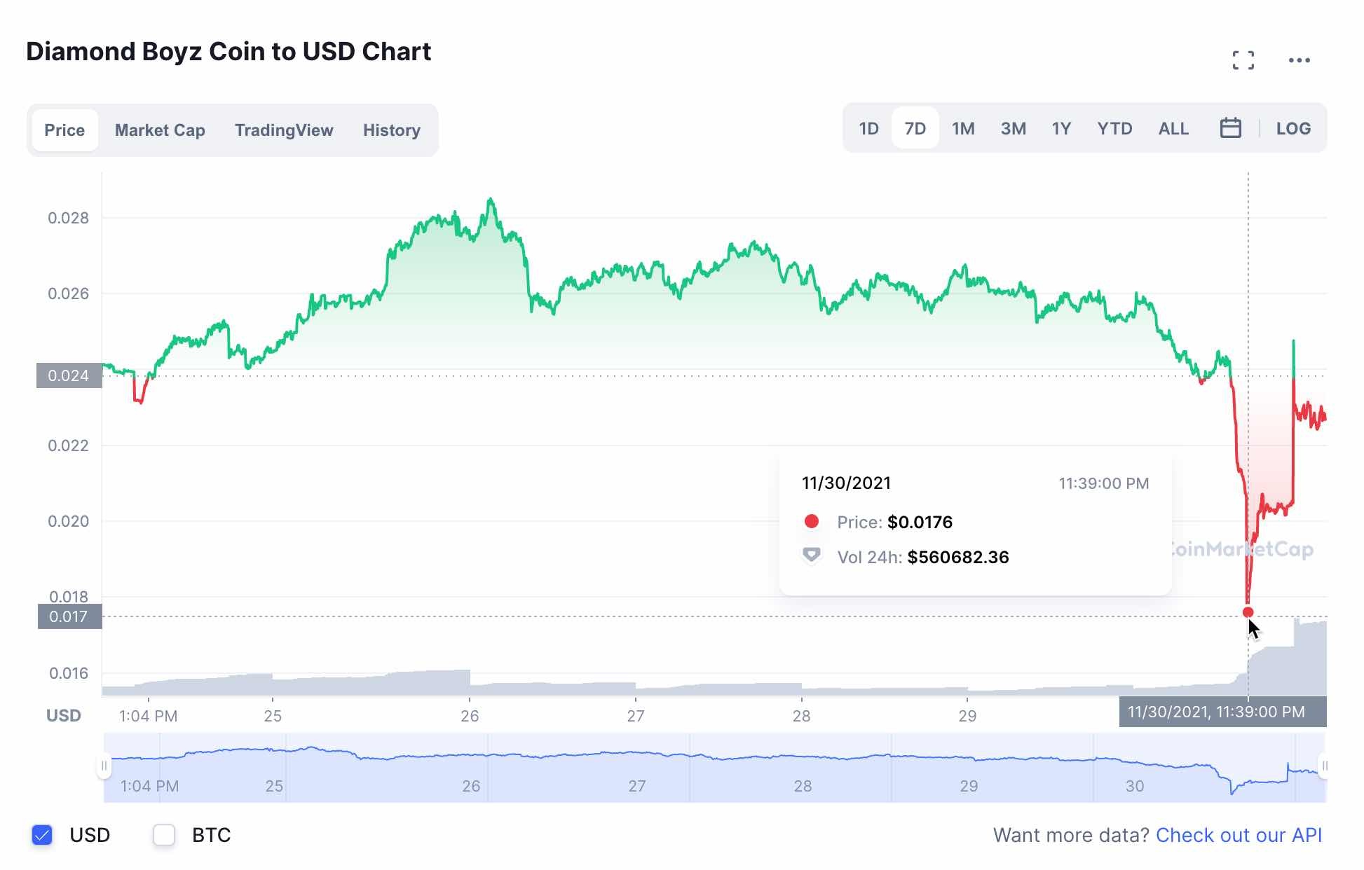Show ALL time price history

tap(1173, 129)
